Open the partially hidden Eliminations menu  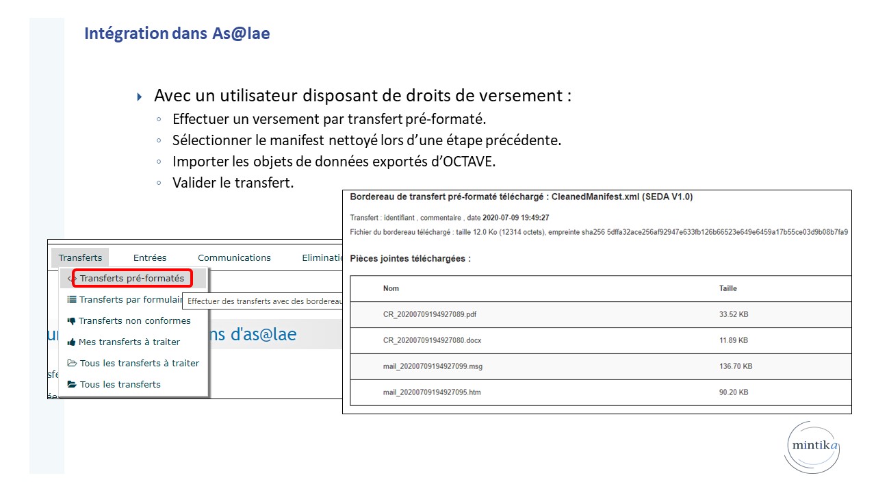(322, 258)
